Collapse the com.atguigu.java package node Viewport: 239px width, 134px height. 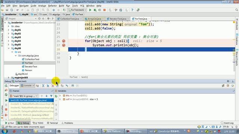(16, 55)
